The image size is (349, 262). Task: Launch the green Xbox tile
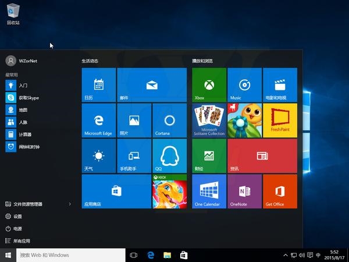[209, 85]
